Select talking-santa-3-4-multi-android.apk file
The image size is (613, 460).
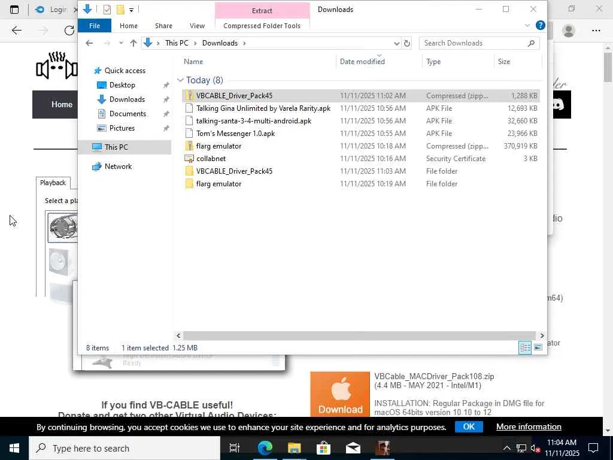tap(360, 121)
